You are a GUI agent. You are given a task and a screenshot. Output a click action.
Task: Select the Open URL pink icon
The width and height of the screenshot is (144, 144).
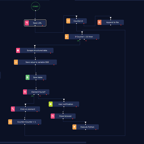coord(27,23)
